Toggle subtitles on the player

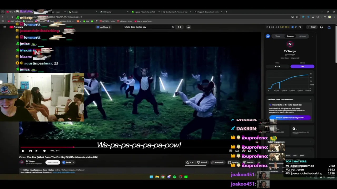(237, 151)
